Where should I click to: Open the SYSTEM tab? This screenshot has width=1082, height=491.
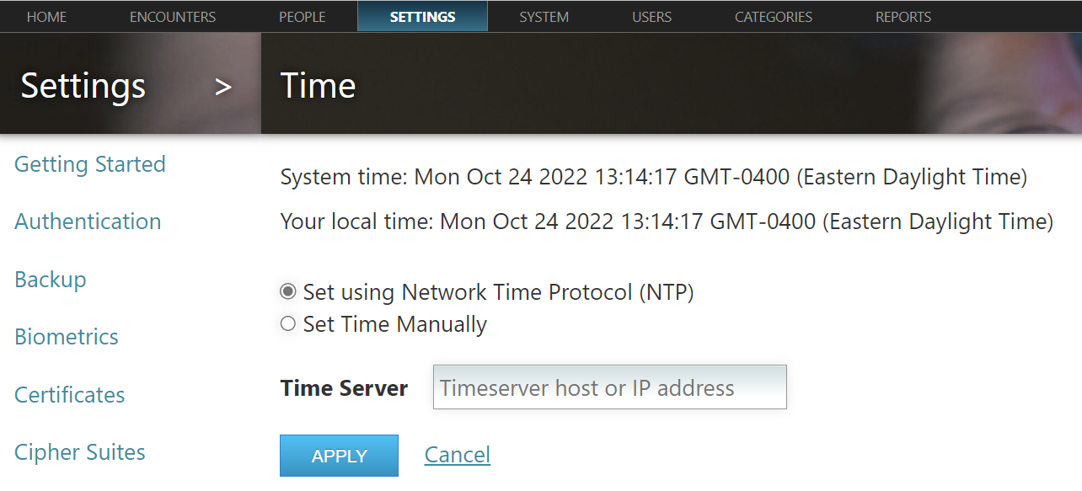[x=544, y=17]
